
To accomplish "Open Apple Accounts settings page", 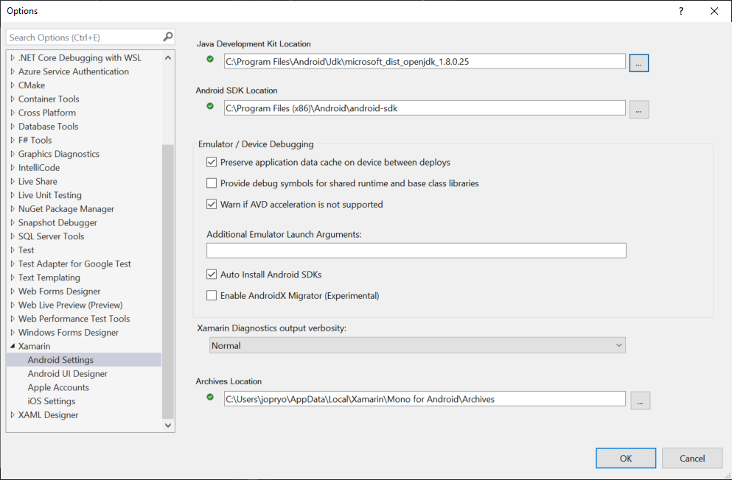I will [58, 387].
